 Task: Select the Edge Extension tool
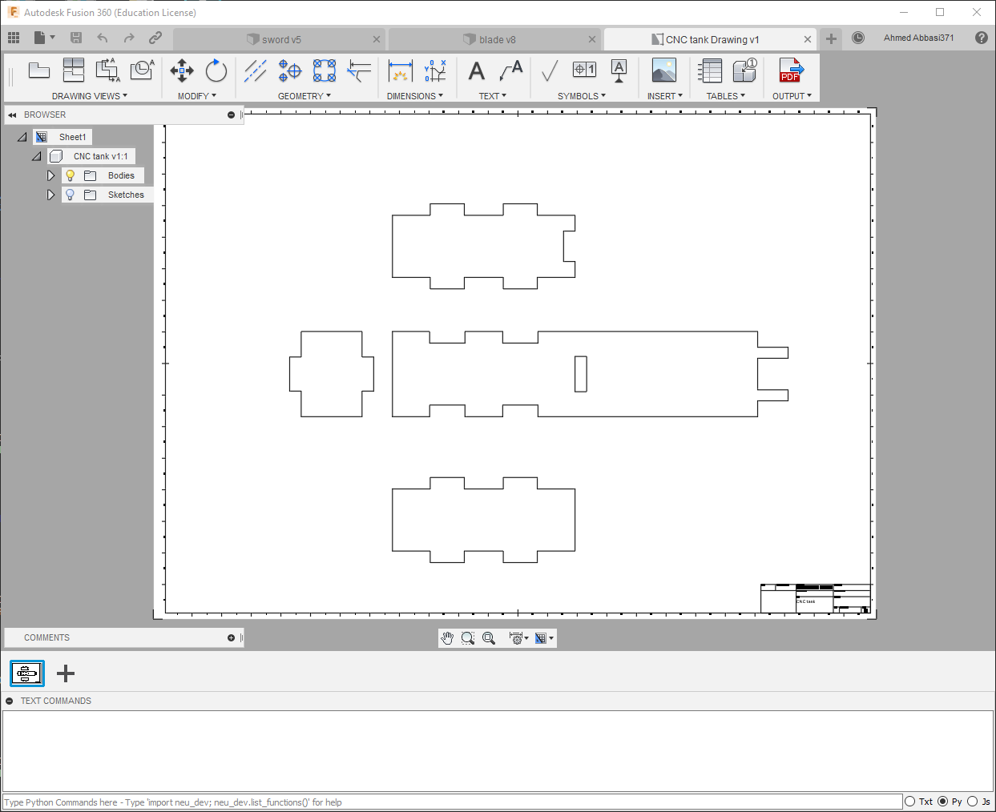(x=359, y=70)
